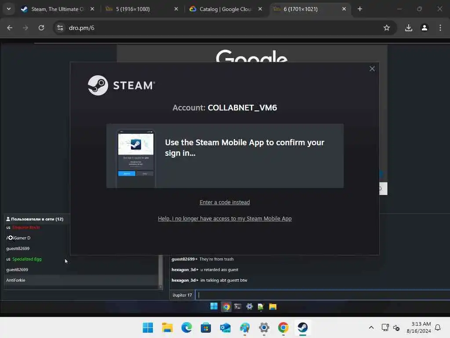This screenshot has width=450, height=338.
Task: Open a new browser tab
Action: click(359, 9)
